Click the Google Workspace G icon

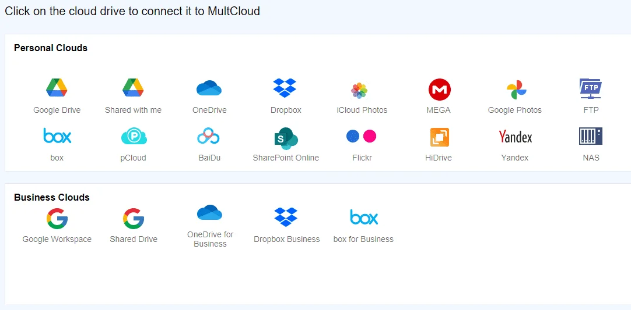coord(57,219)
